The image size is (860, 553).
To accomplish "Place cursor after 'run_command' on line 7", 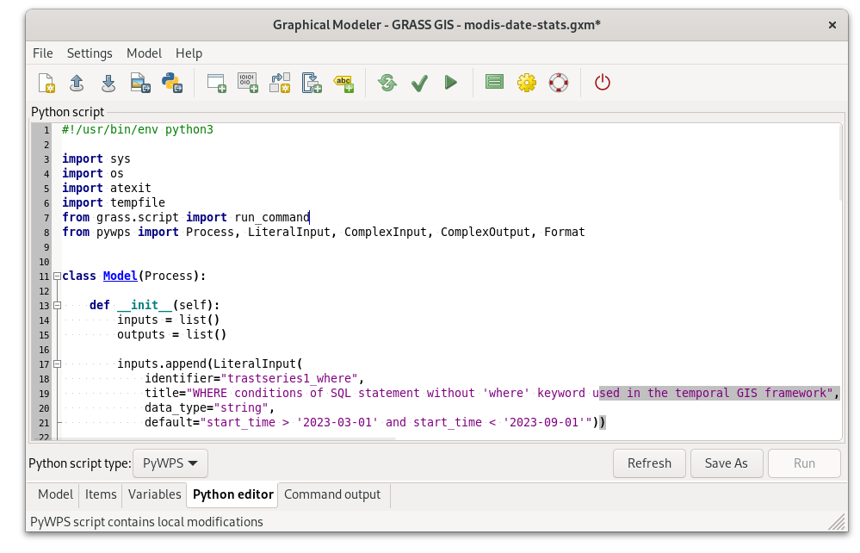I will point(310,217).
